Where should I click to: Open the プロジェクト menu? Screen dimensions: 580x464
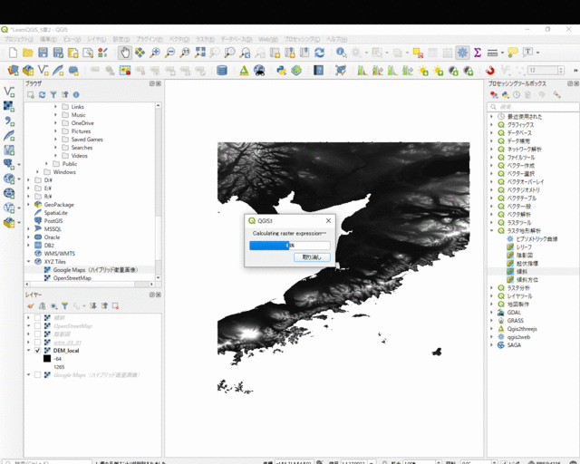click(x=18, y=39)
